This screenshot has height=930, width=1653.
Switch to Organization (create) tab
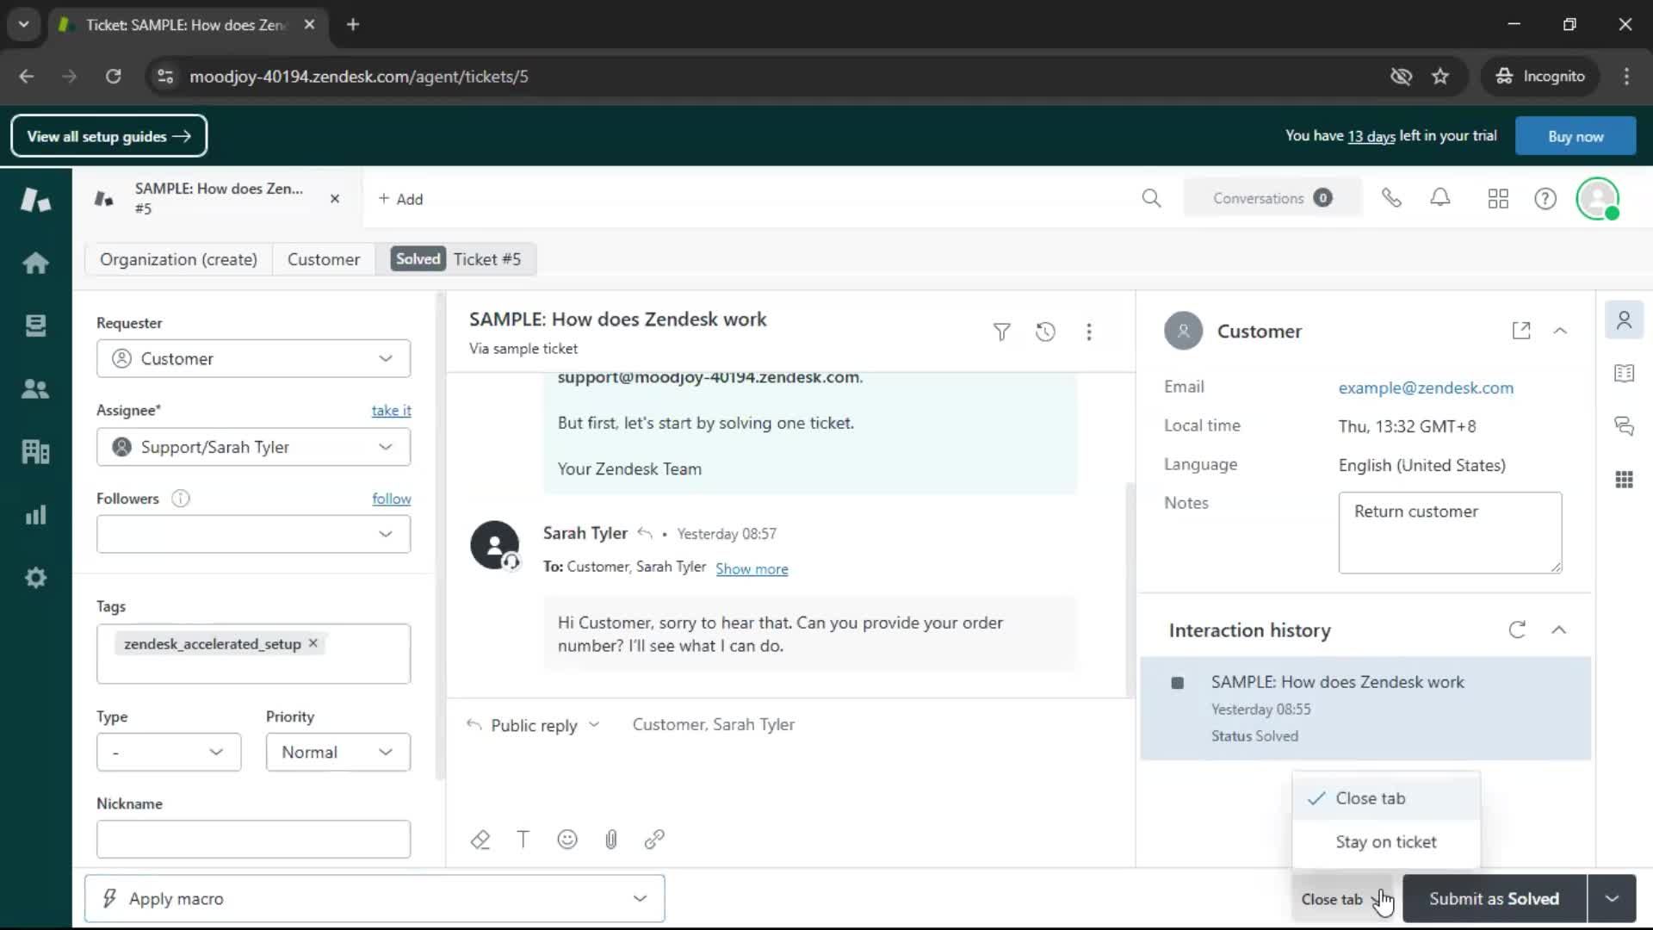click(x=178, y=259)
